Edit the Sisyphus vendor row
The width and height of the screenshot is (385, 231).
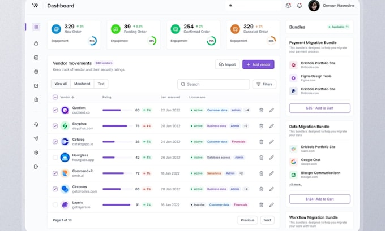click(271, 126)
